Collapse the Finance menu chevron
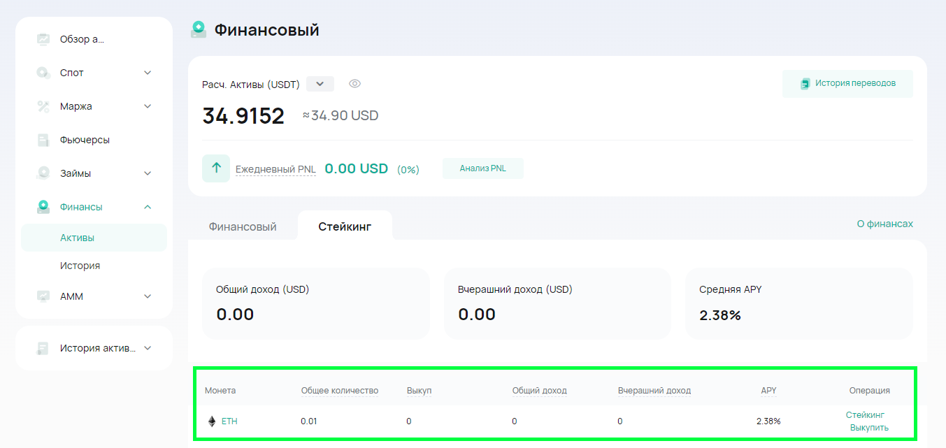This screenshot has width=946, height=448. 148,207
